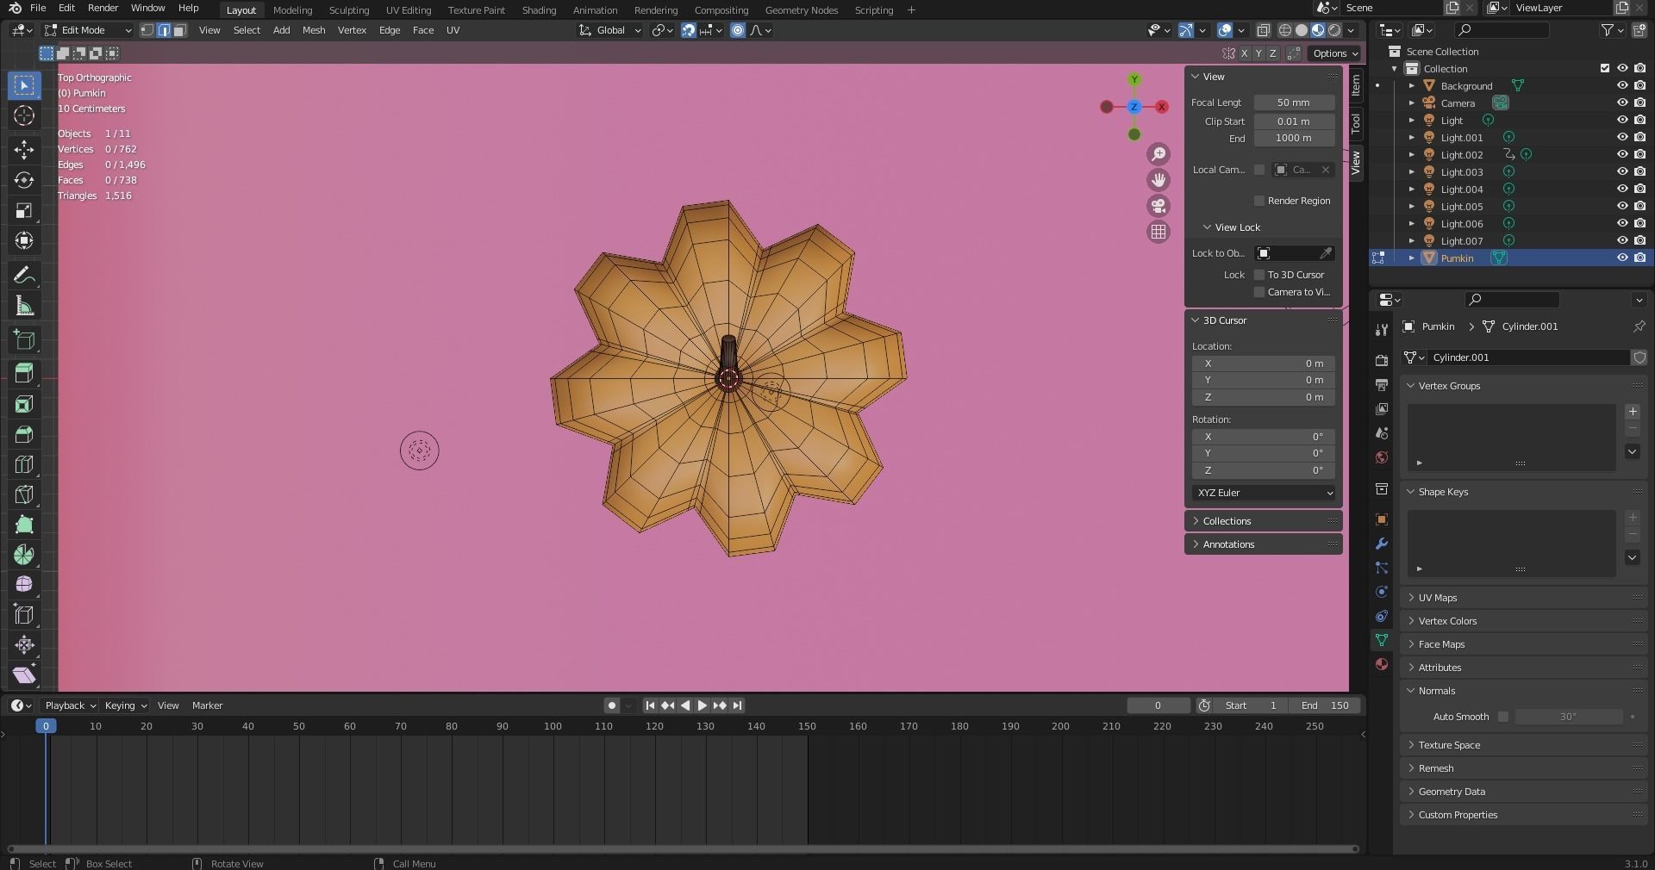Expand the Annotations panel
Image resolution: width=1655 pixels, height=870 pixels.
[x=1264, y=544]
